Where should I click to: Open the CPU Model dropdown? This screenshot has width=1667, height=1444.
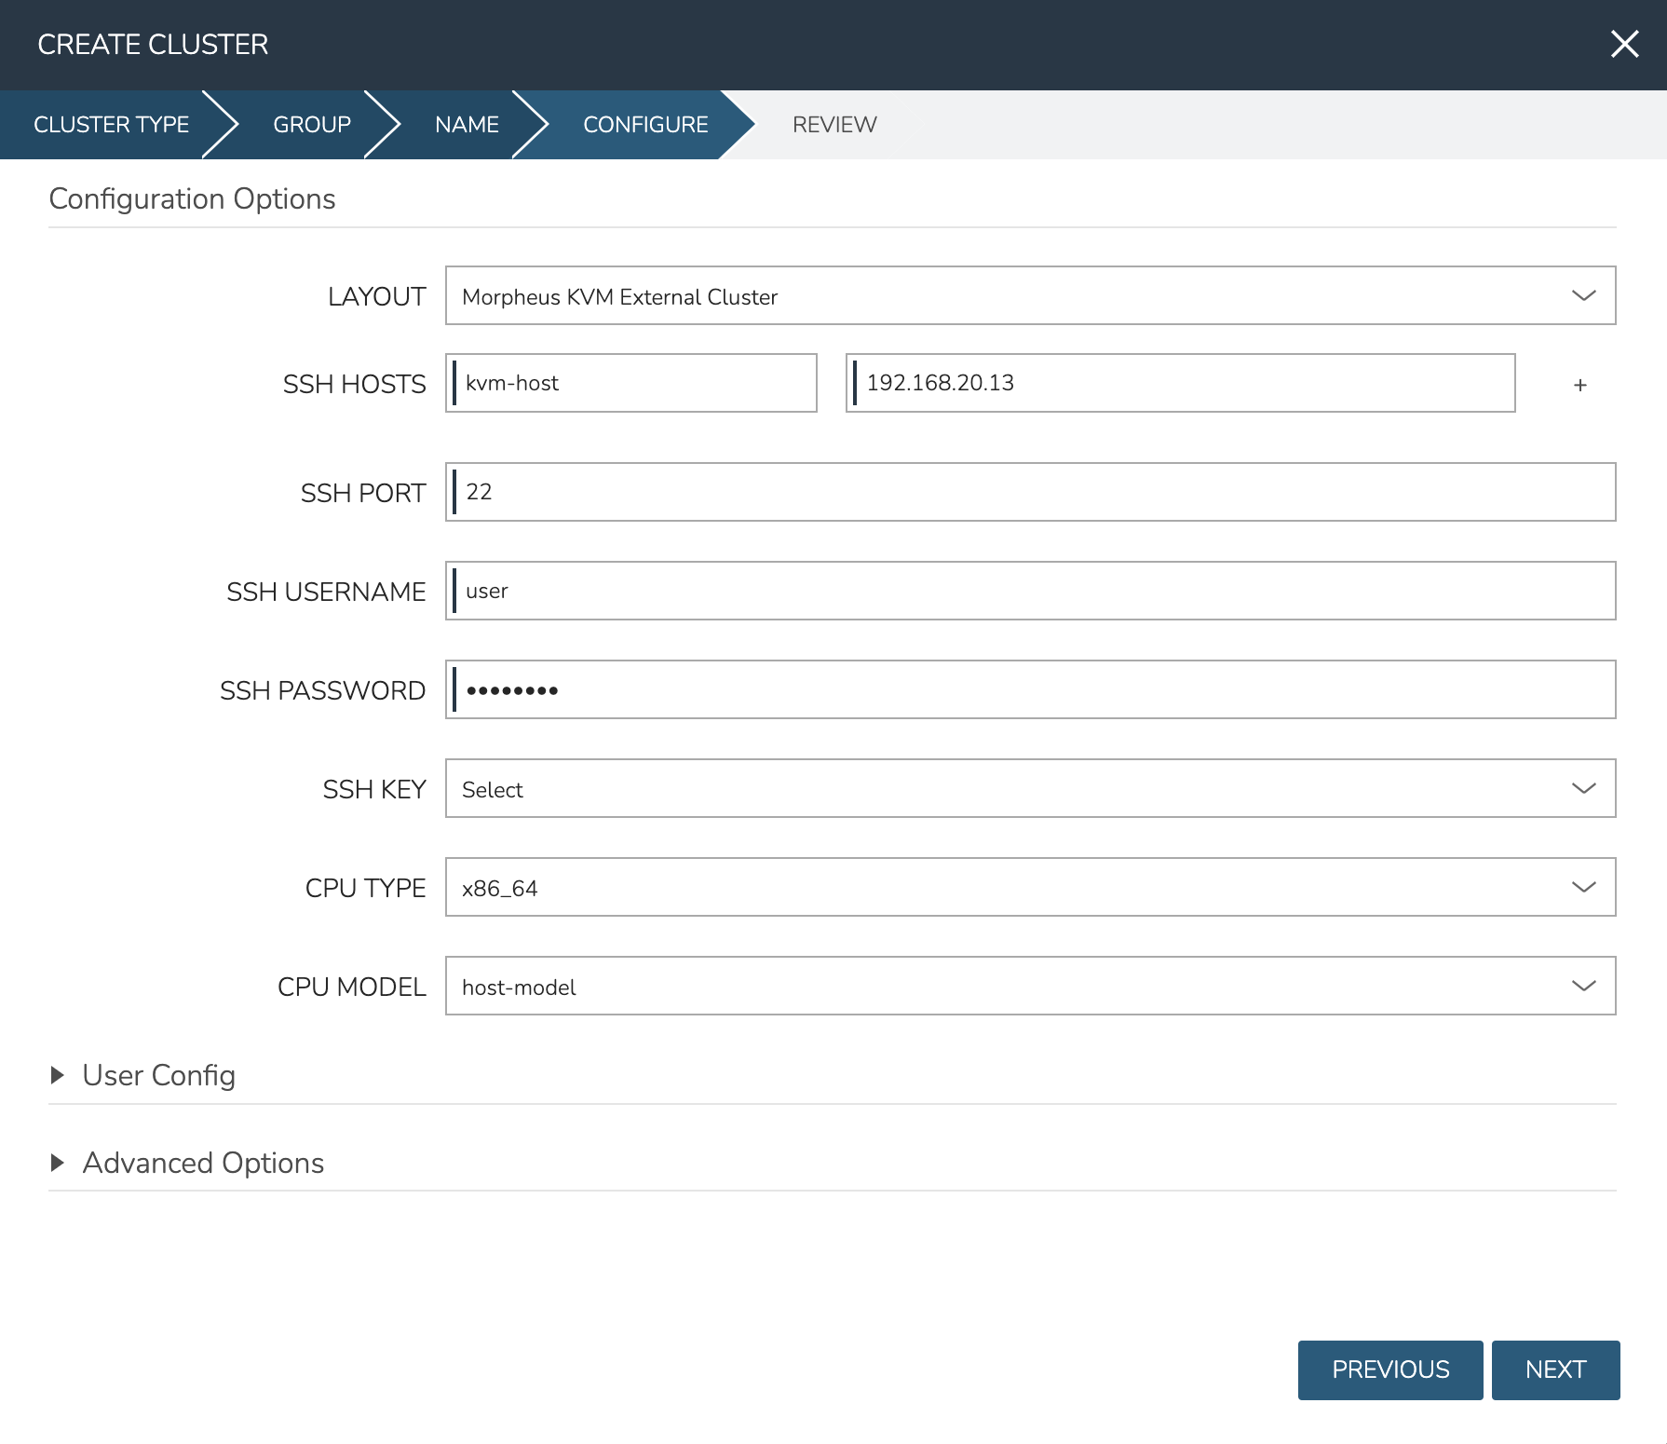1030,987
